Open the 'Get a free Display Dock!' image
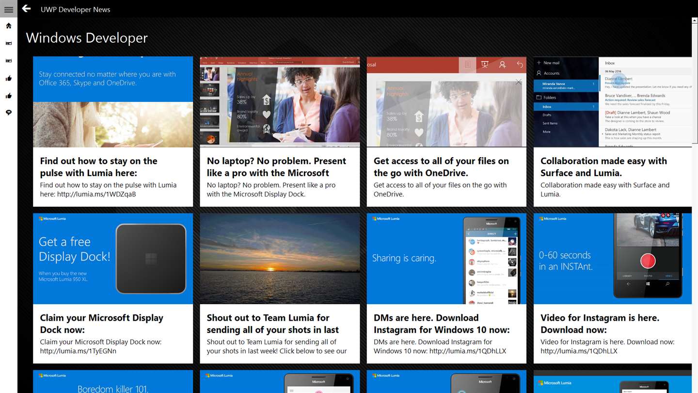Image resolution: width=698 pixels, height=393 pixels. click(x=113, y=259)
